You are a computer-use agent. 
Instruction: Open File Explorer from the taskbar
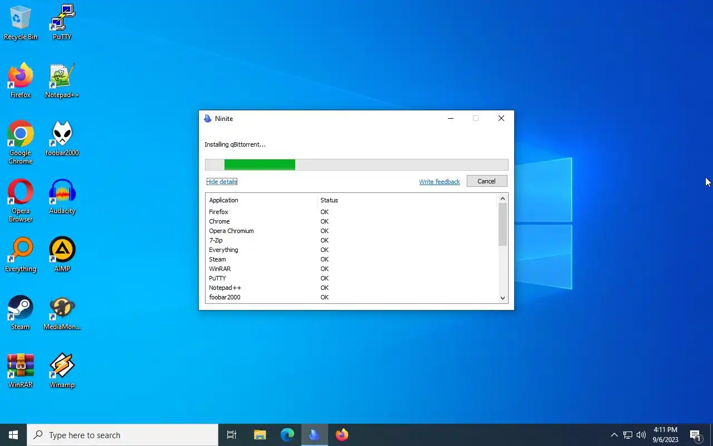tap(260, 435)
